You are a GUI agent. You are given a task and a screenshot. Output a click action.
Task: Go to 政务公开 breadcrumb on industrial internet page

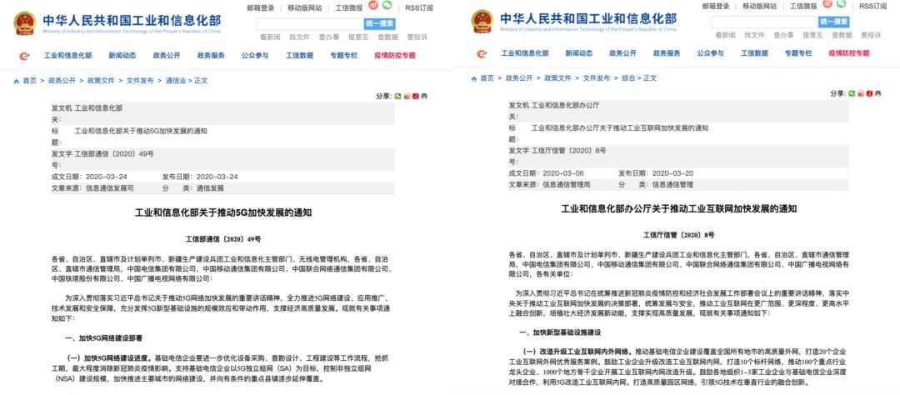519,78
